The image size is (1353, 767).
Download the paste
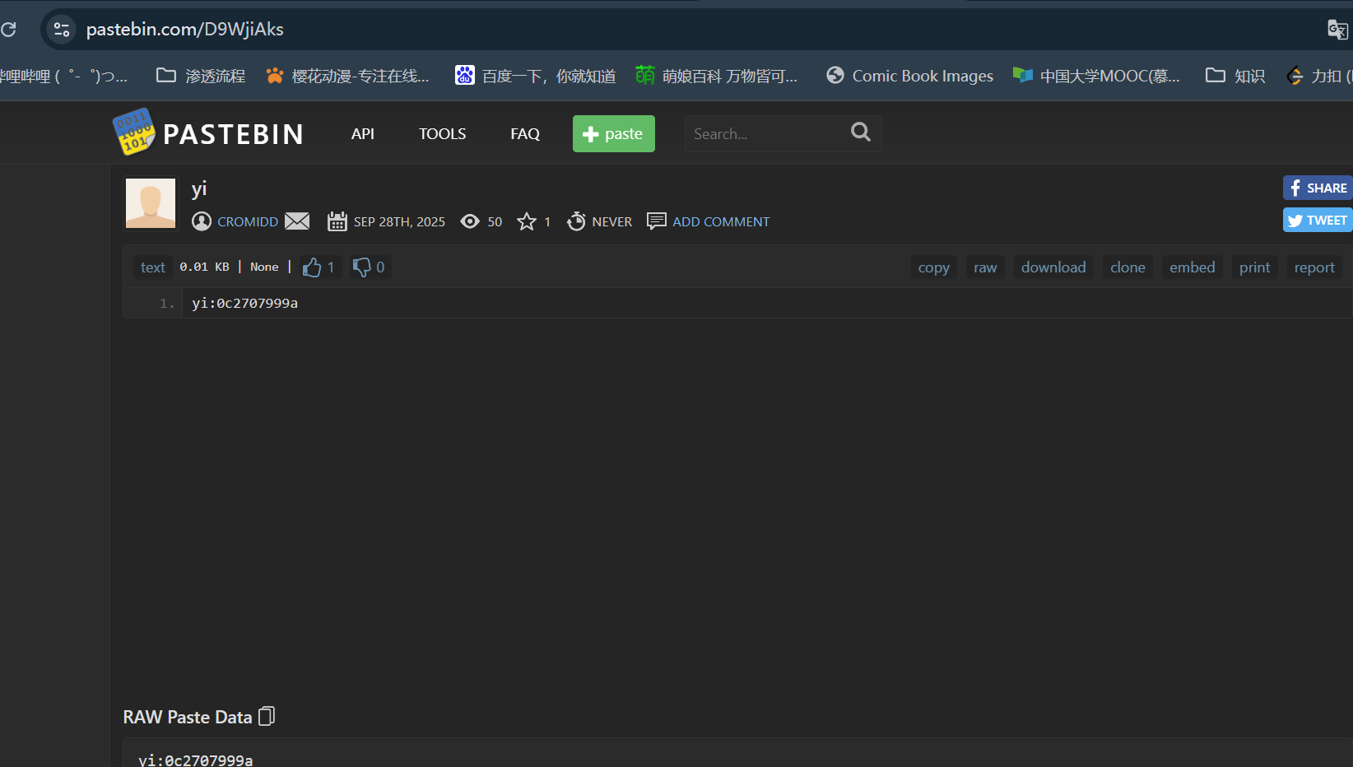coord(1053,267)
